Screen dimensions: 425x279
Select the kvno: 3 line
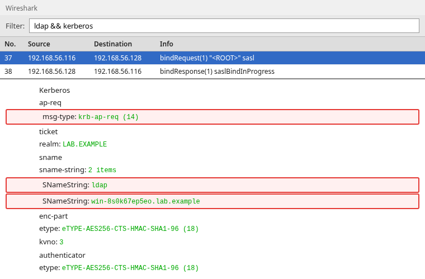pyautogui.click(x=51, y=242)
